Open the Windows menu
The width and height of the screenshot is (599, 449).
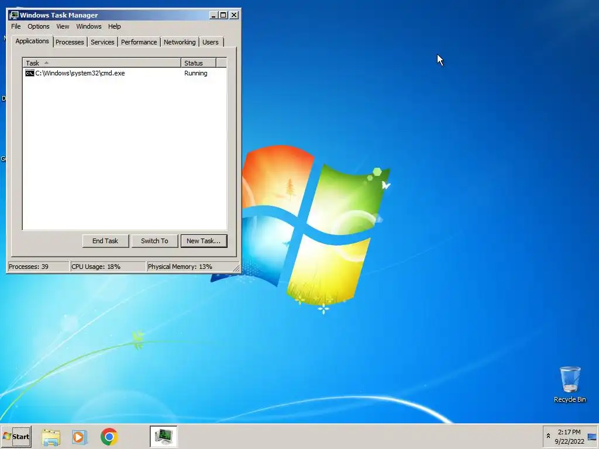coord(89,26)
